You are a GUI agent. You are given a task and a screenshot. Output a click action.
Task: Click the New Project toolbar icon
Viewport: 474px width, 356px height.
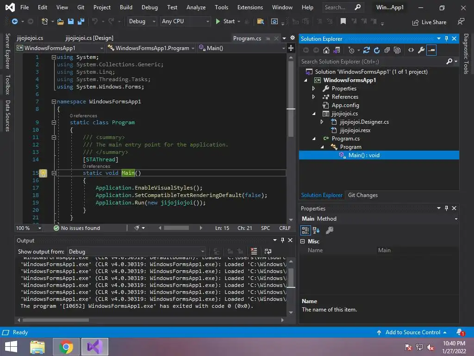(45, 21)
